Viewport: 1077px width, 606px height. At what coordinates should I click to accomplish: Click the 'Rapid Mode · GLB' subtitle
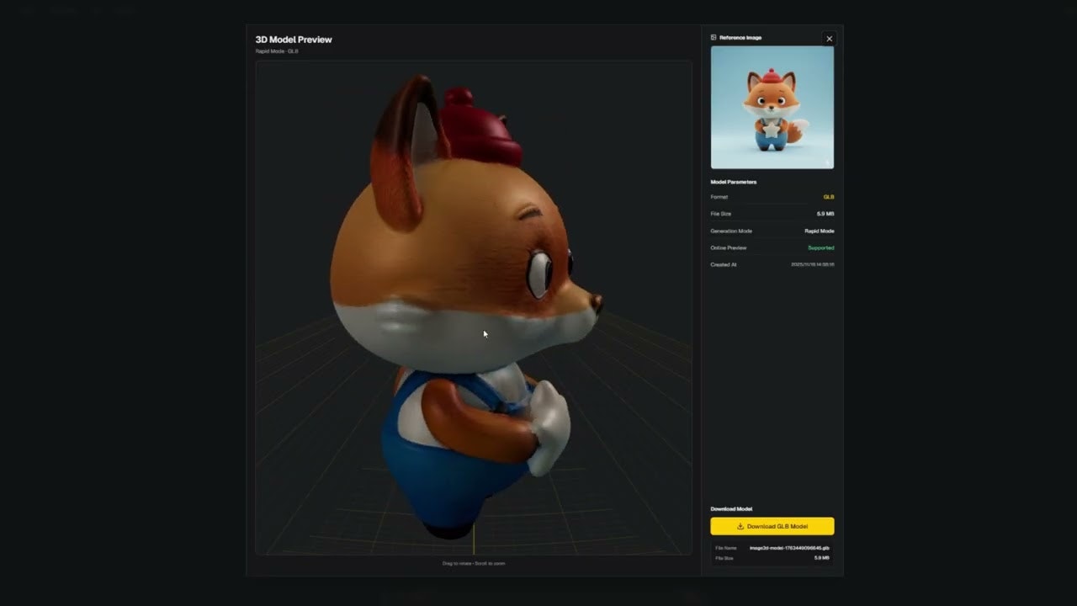[x=277, y=51]
